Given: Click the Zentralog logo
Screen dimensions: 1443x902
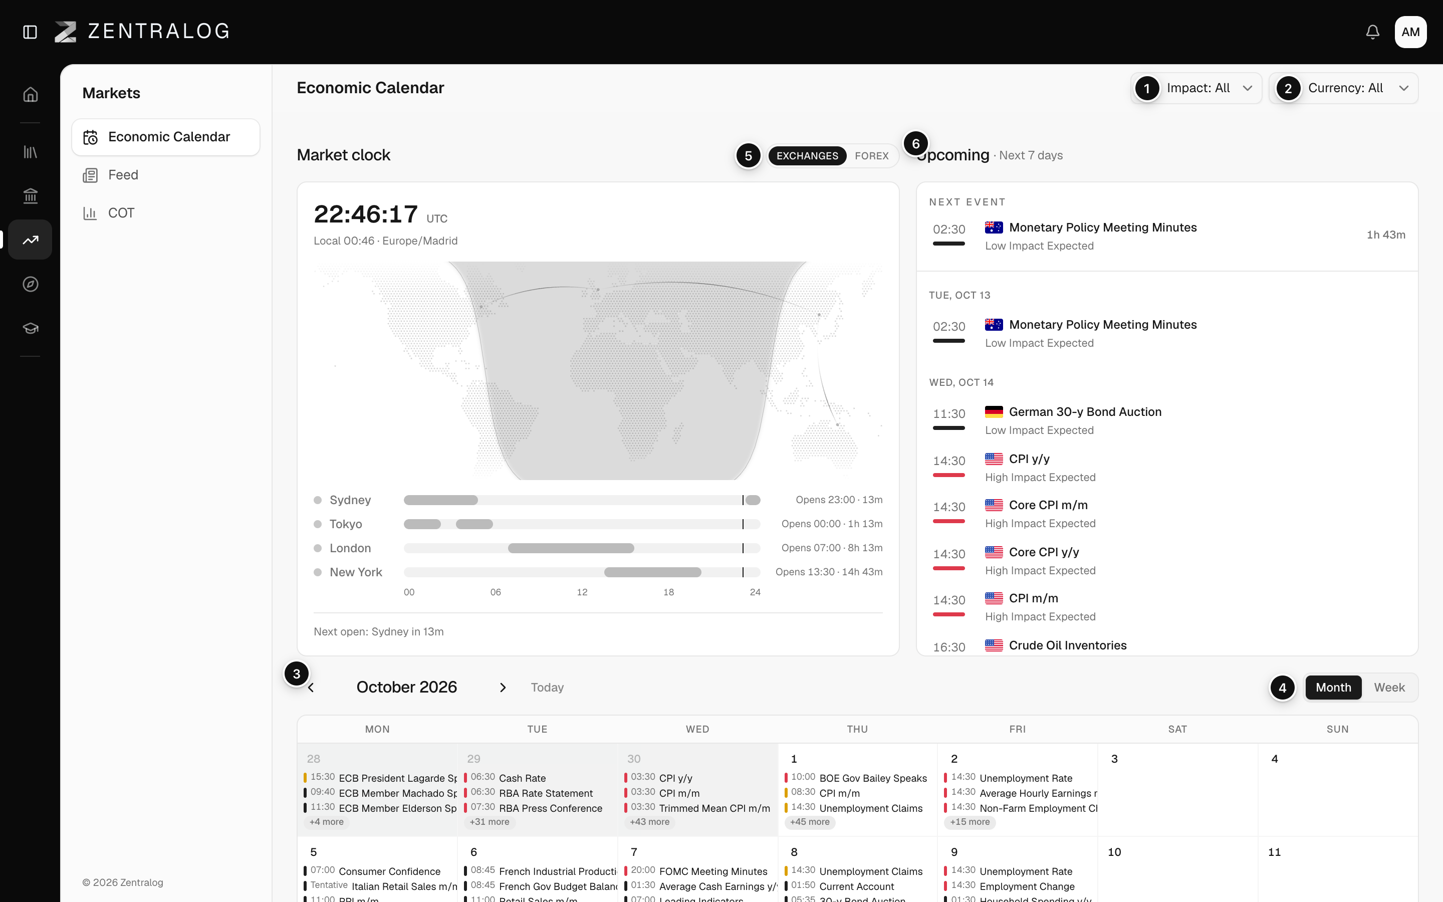Looking at the screenshot, I should click(x=142, y=32).
